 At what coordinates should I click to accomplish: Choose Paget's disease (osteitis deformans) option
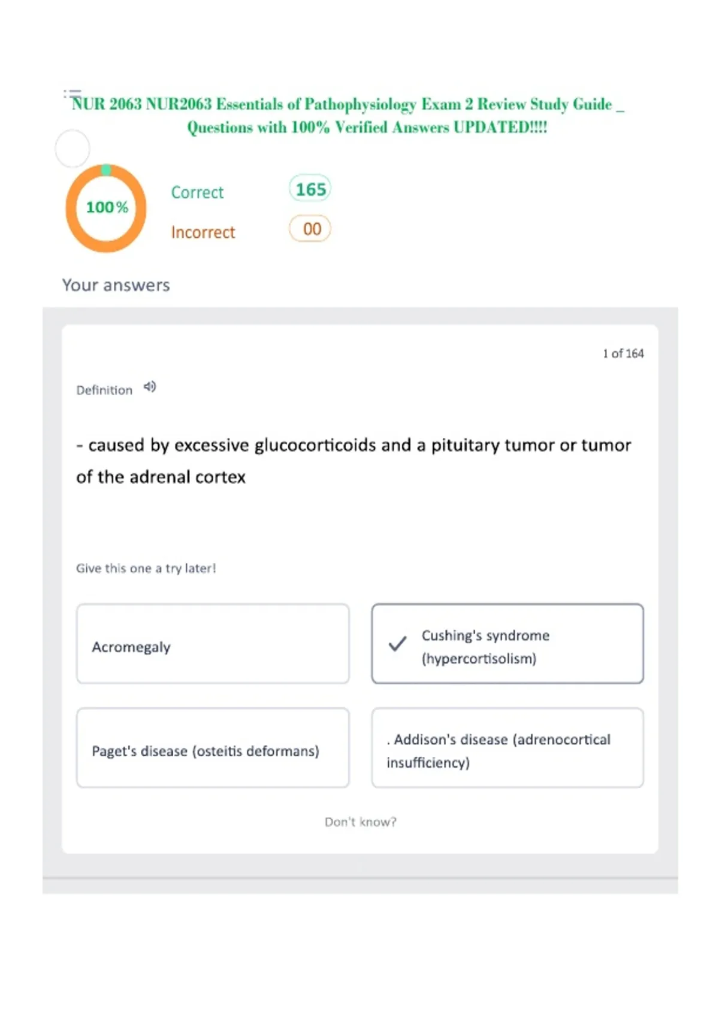coord(213,748)
